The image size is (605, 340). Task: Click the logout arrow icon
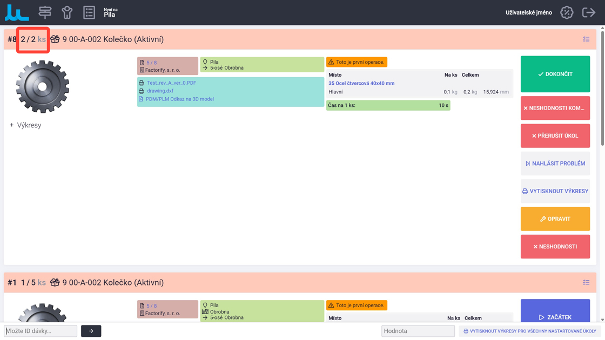pyautogui.click(x=588, y=12)
